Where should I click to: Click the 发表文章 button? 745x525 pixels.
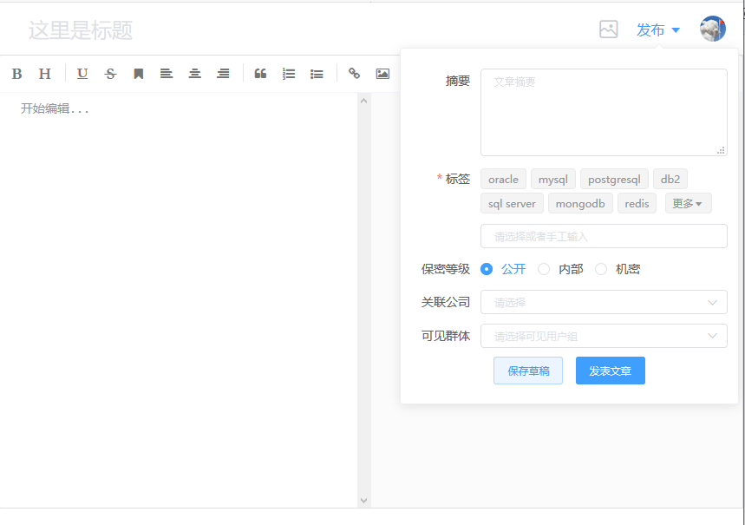point(610,371)
